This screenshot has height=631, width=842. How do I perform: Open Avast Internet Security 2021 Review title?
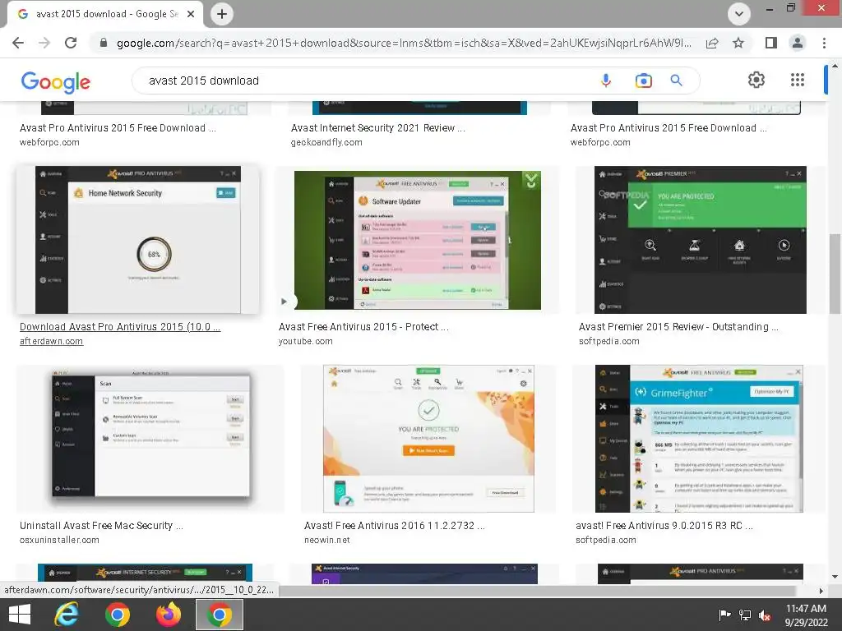(x=378, y=127)
